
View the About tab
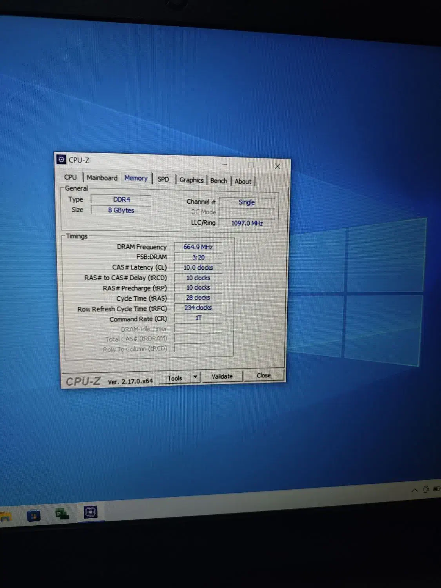pos(243,181)
